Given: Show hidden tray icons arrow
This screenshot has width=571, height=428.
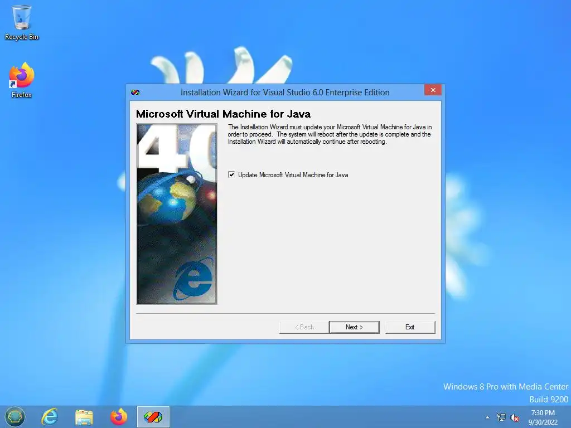Looking at the screenshot, I should pyautogui.click(x=487, y=417).
